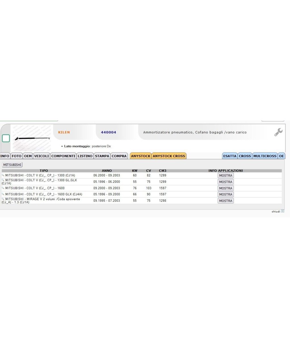290x338 pixels.
Task: Click the MITSUBISHI brand button
Action: [12, 165]
